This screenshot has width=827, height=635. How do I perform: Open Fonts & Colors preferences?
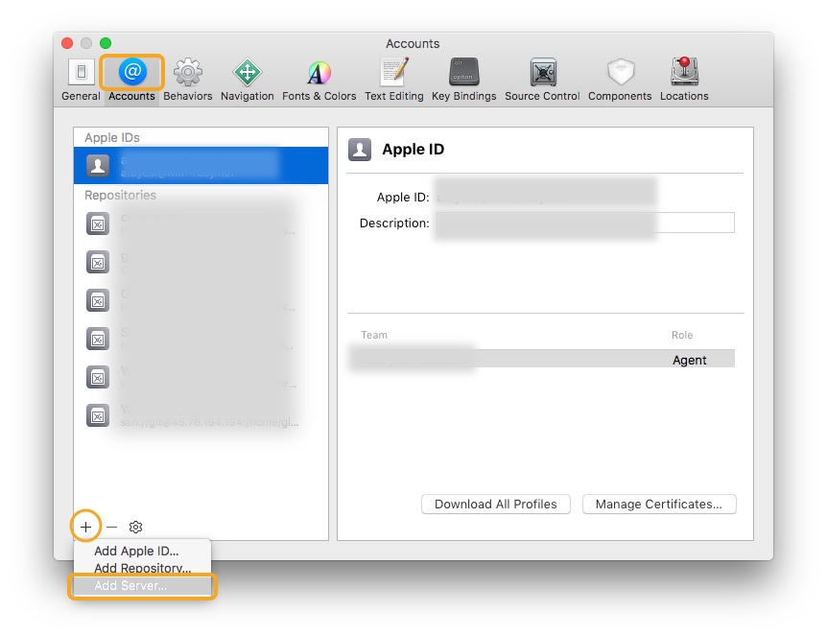[x=319, y=80]
